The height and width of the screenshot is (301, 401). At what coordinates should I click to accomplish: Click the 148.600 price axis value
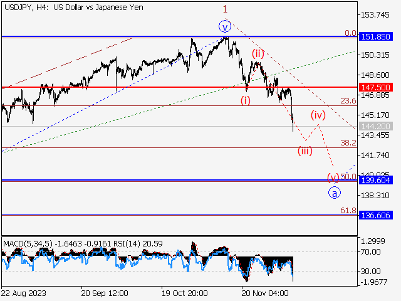click(375, 75)
